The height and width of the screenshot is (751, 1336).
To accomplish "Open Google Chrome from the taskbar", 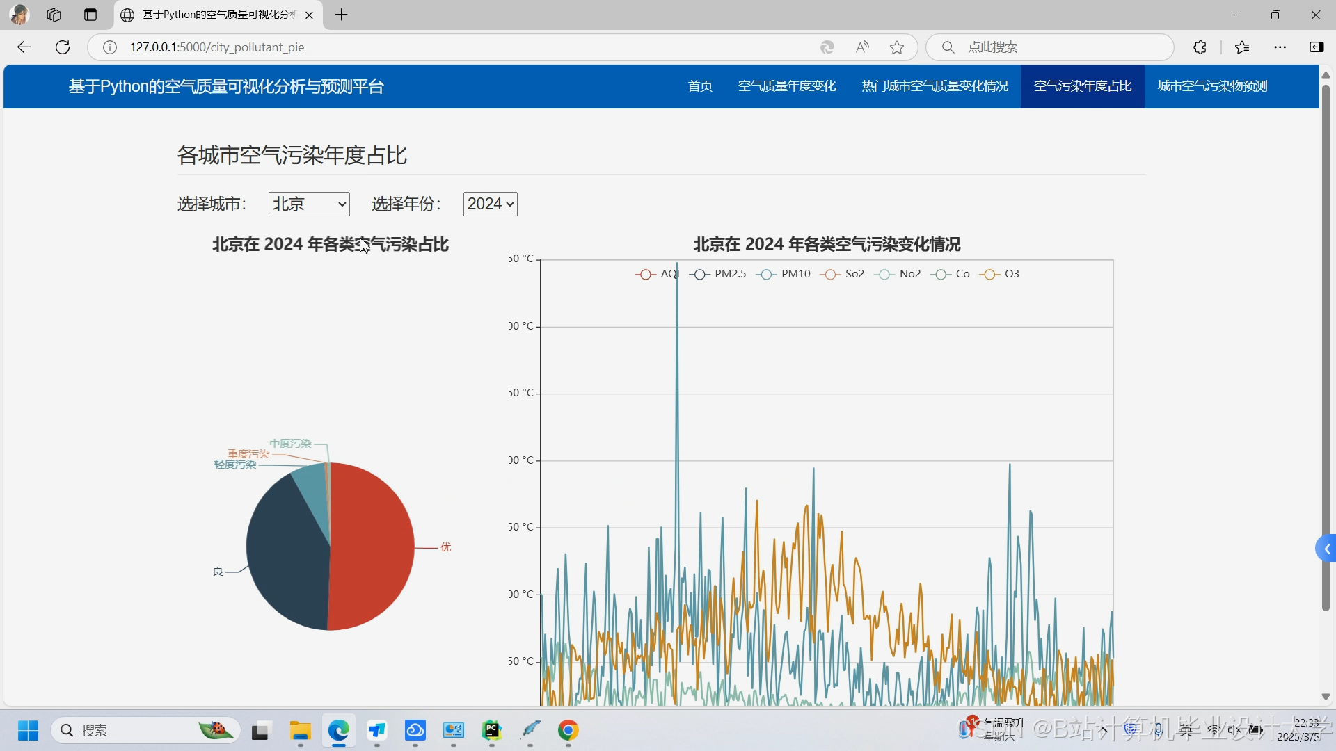I will tap(568, 730).
